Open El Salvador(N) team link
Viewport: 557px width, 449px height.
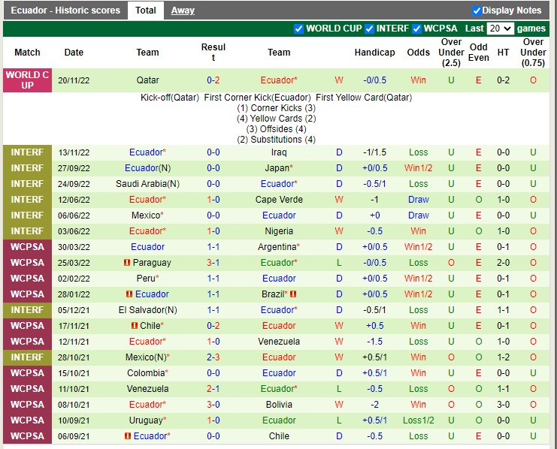click(x=148, y=310)
